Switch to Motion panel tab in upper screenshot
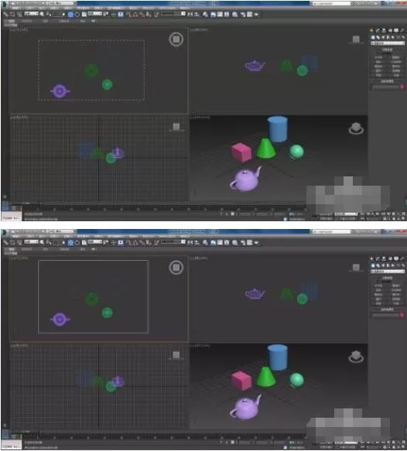The height and width of the screenshot is (451, 407). [390, 30]
